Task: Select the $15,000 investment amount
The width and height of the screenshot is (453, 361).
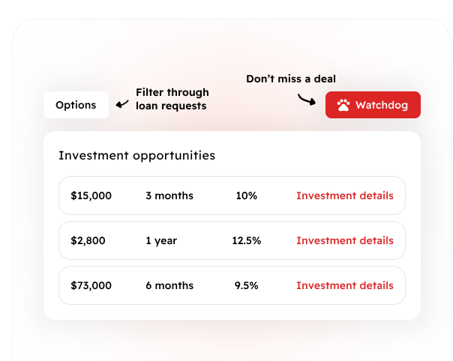Action: 91,195
